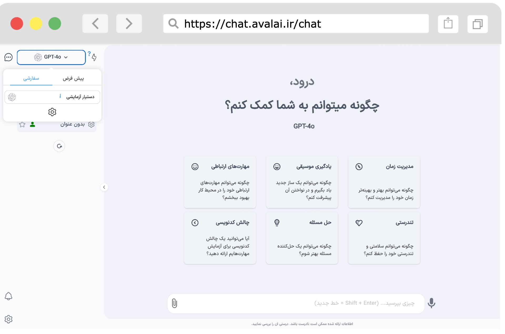The height and width of the screenshot is (334, 505).
Task: Click the clock icon on مدیریت زمان card
Action: coord(359,167)
